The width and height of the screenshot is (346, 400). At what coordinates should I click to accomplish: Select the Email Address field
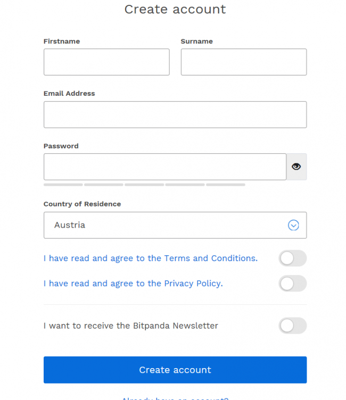click(175, 115)
